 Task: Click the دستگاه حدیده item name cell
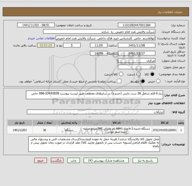(117, 130)
